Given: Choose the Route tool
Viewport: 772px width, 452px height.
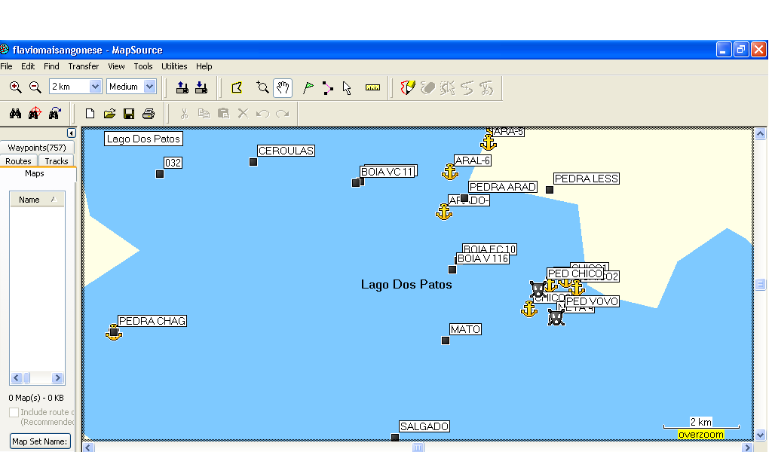Looking at the screenshot, I should [327, 87].
